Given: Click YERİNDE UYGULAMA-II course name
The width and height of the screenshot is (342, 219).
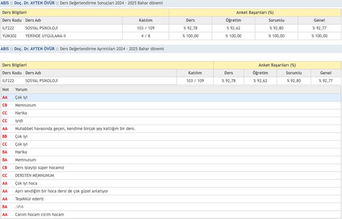Looking at the screenshot, I should [46, 36].
